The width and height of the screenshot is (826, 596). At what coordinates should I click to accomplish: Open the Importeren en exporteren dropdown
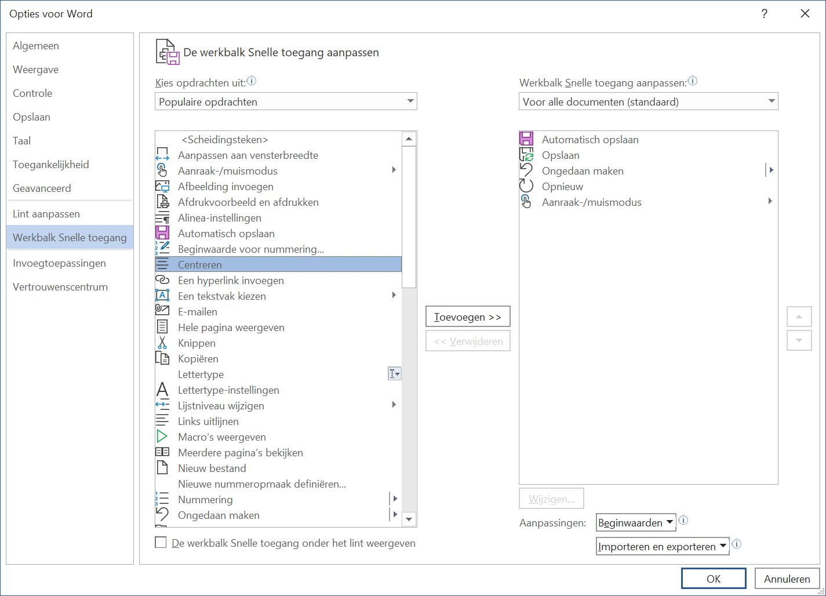coord(663,547)
